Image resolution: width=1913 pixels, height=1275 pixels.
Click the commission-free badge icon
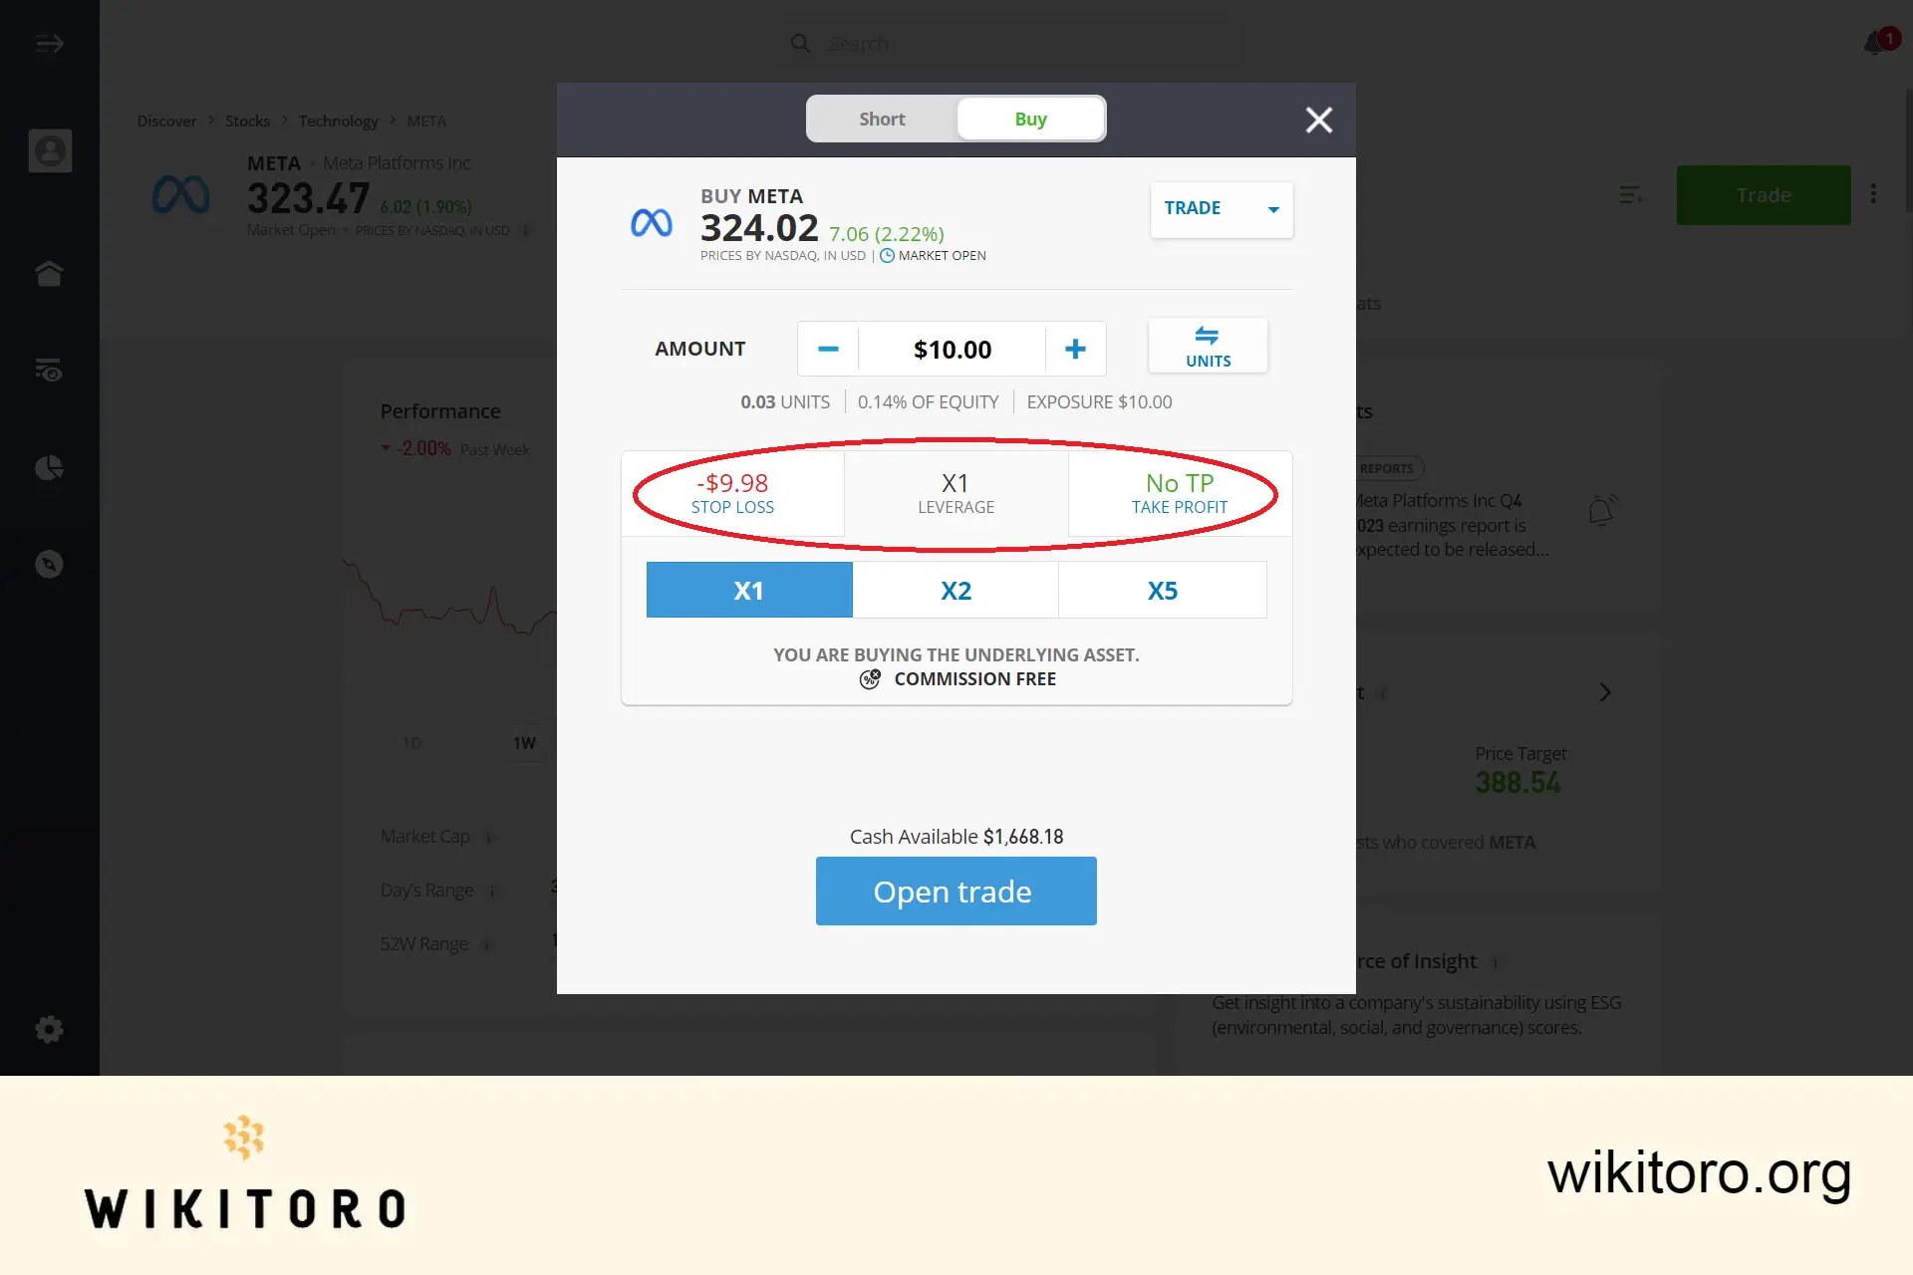tap(870, 678)
